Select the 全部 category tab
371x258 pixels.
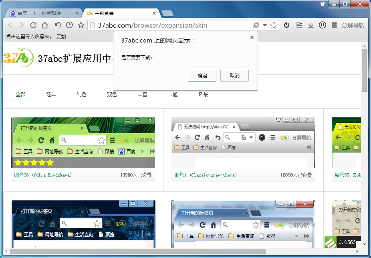coord(20,94)
